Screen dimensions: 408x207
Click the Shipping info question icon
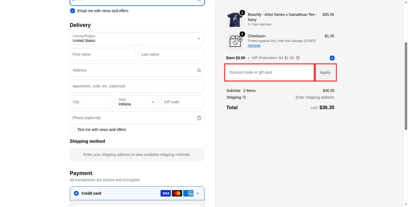pyautogui.click(x=244, y=98)
